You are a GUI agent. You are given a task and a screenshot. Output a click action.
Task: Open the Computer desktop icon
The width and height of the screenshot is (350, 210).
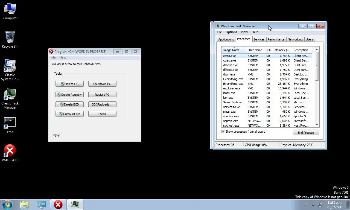pyautogui.click(x=10, y=11)
